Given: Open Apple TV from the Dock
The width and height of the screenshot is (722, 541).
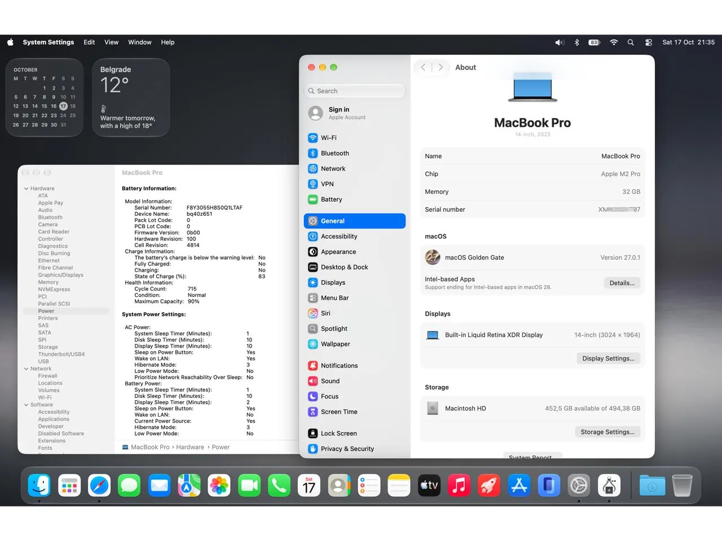Looking at the screenshot, I should (429, 485).
